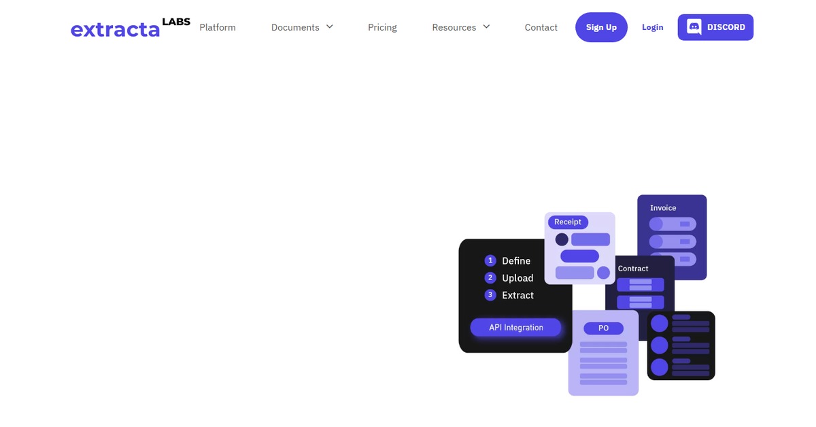Expand the Resources dropdown chevron
Screen dimensions: 816x427
pos(486,27)
